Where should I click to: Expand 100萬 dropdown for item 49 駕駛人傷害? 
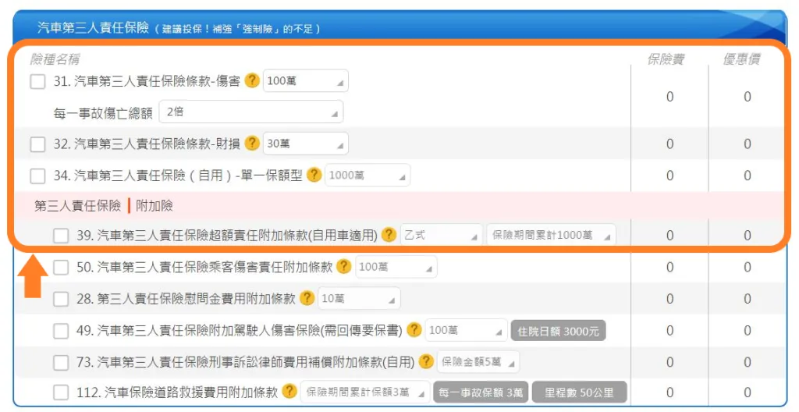pyautogui.click(x=467, y=330)
